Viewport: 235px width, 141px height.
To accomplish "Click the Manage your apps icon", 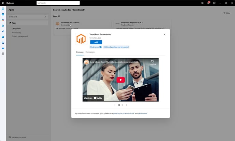I will (10, 137).
